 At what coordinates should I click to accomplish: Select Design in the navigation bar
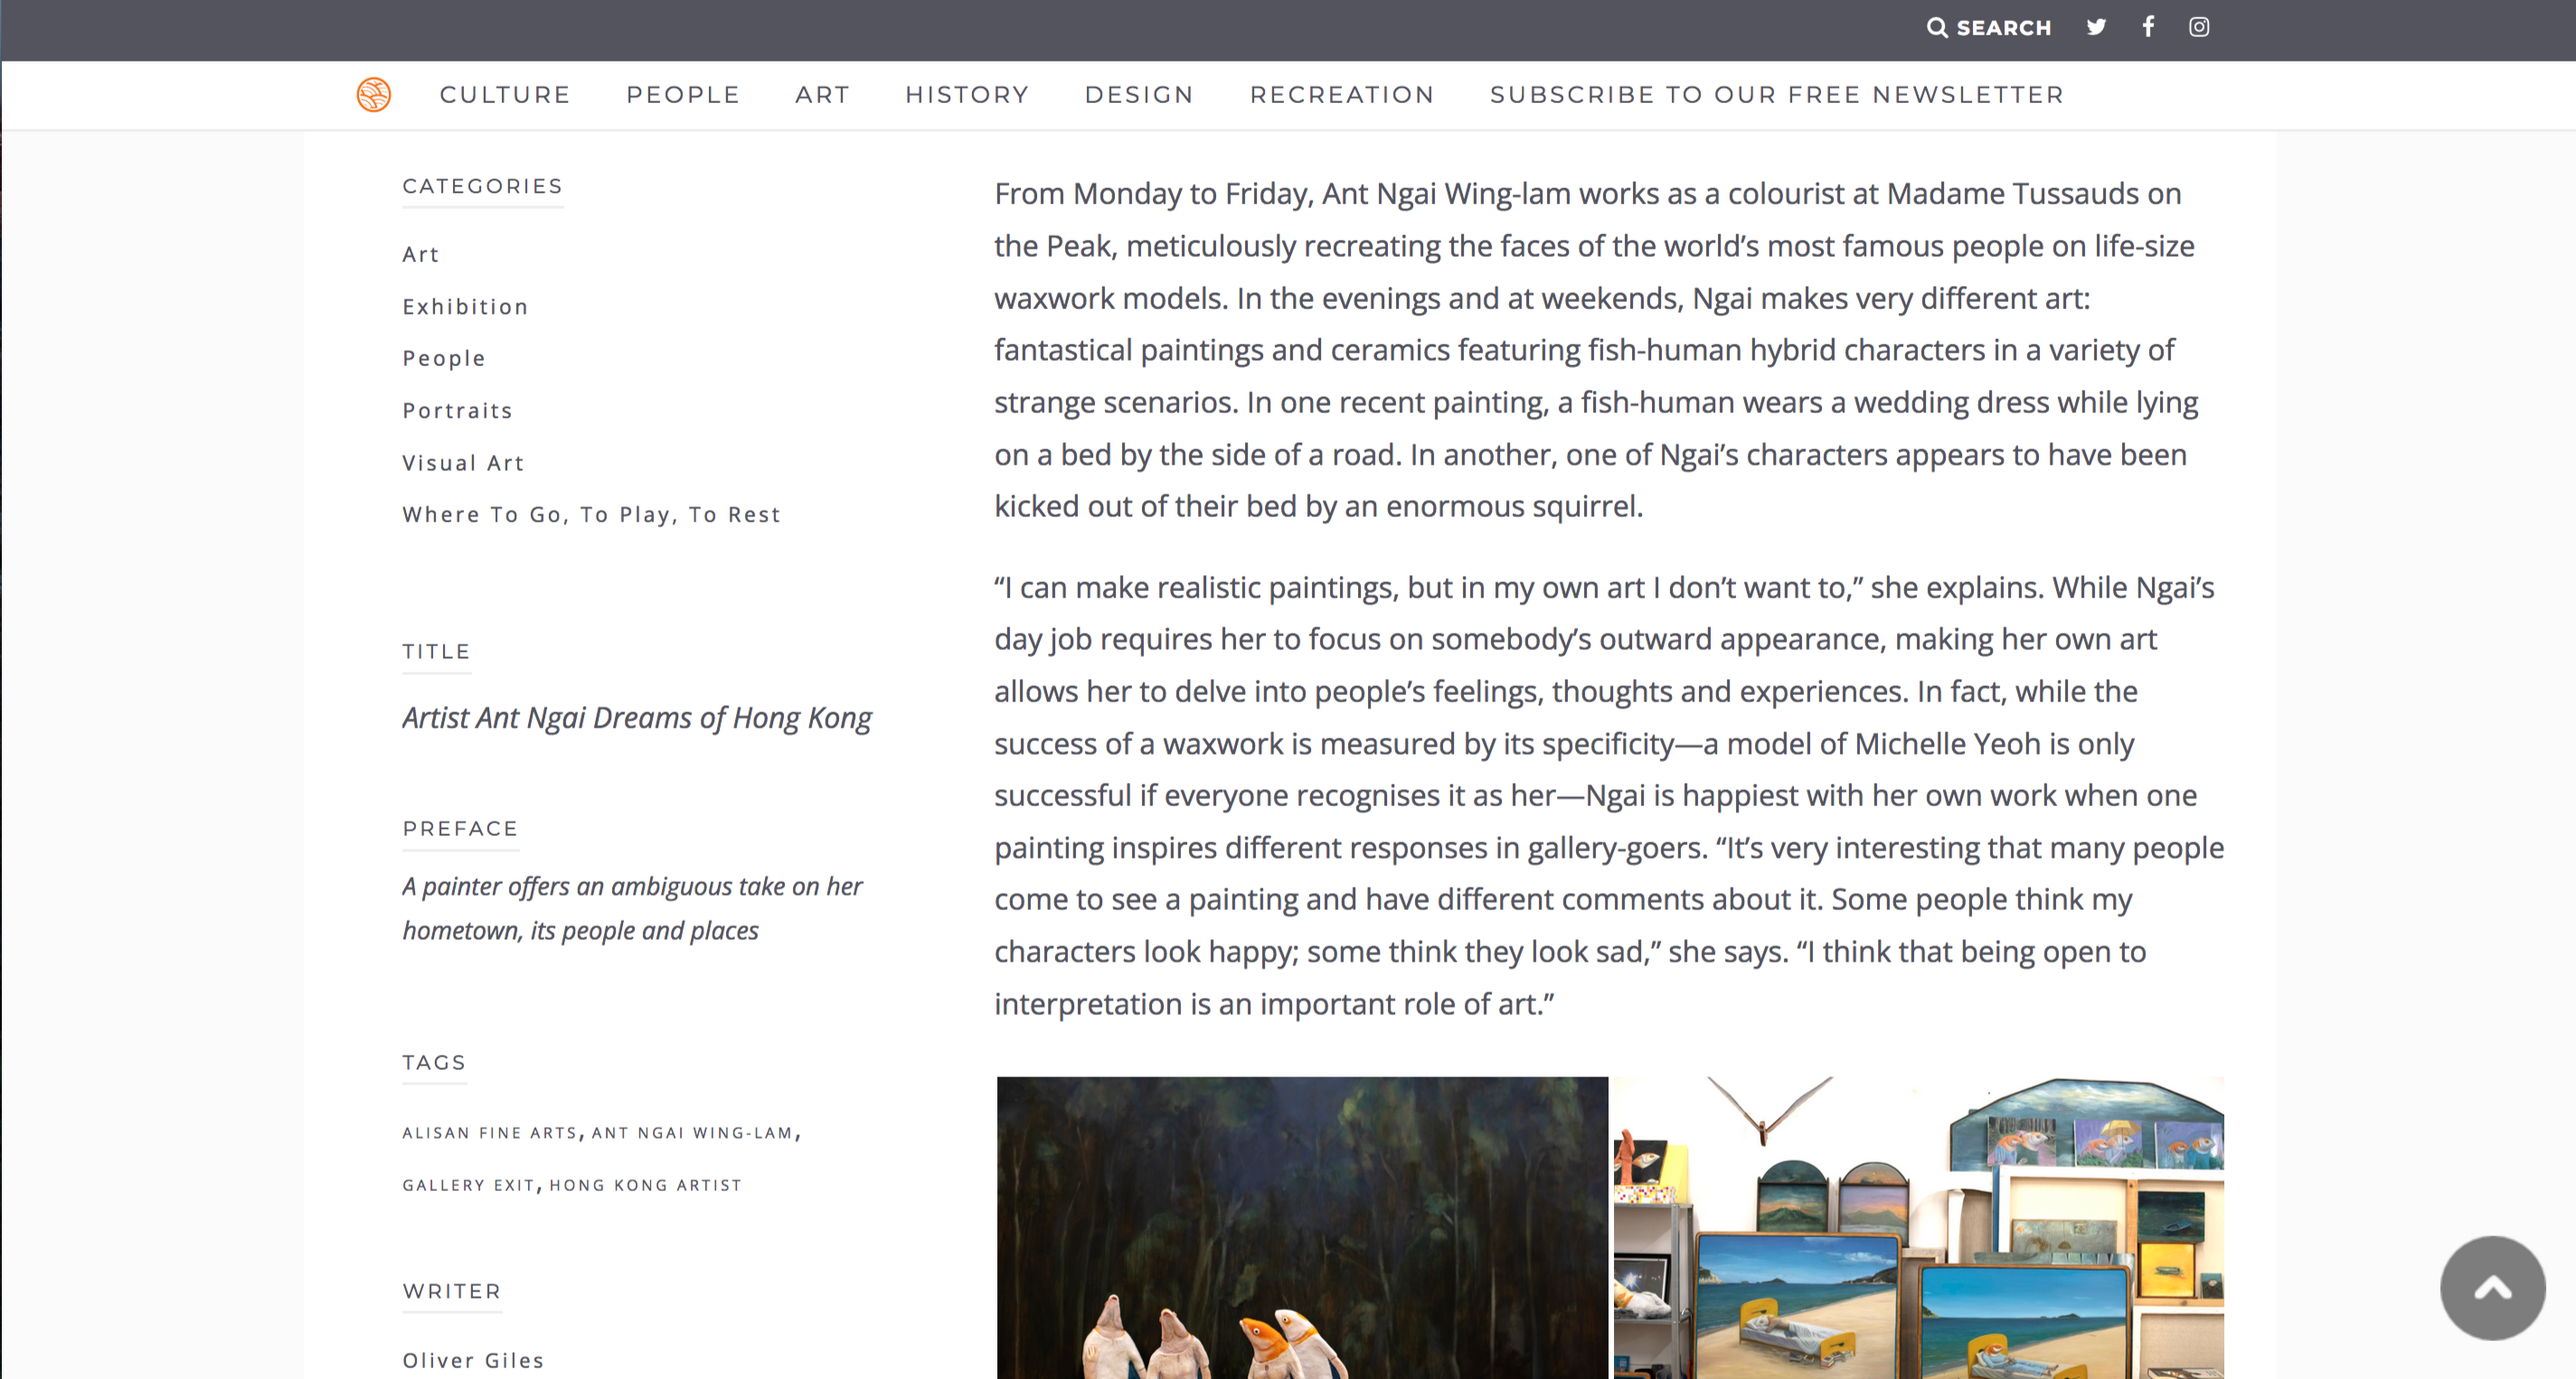pos(1139,95)
